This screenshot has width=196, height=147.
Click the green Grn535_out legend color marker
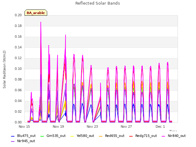click(42, 136)
